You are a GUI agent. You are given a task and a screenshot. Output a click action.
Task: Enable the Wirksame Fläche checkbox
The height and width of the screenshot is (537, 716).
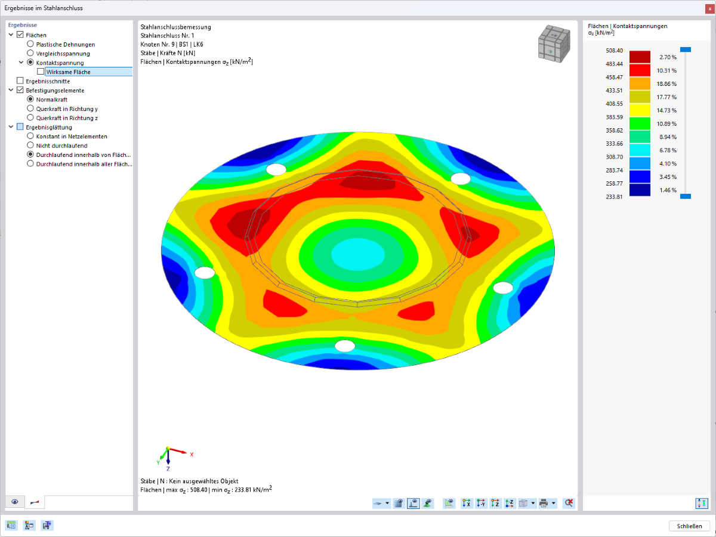tap(41, 72)
